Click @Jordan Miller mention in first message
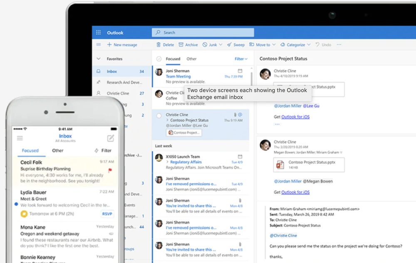 click(287, 106)
